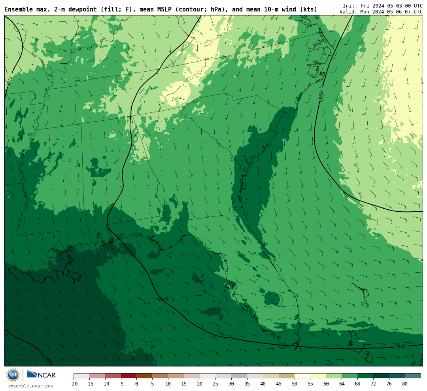Image resolution: width=427 pixels, height=391 pixels.
Task: Pick the 55 to 60 light yellow swatch
Action: [318, 376]
